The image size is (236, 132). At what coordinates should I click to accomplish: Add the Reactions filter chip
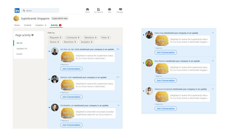click(x=70, y=42)
